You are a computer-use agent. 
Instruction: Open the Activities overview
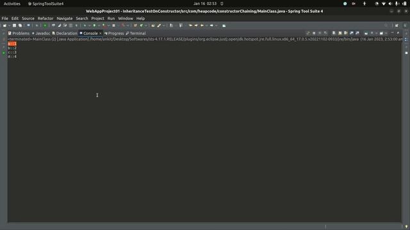click(12, 4)
